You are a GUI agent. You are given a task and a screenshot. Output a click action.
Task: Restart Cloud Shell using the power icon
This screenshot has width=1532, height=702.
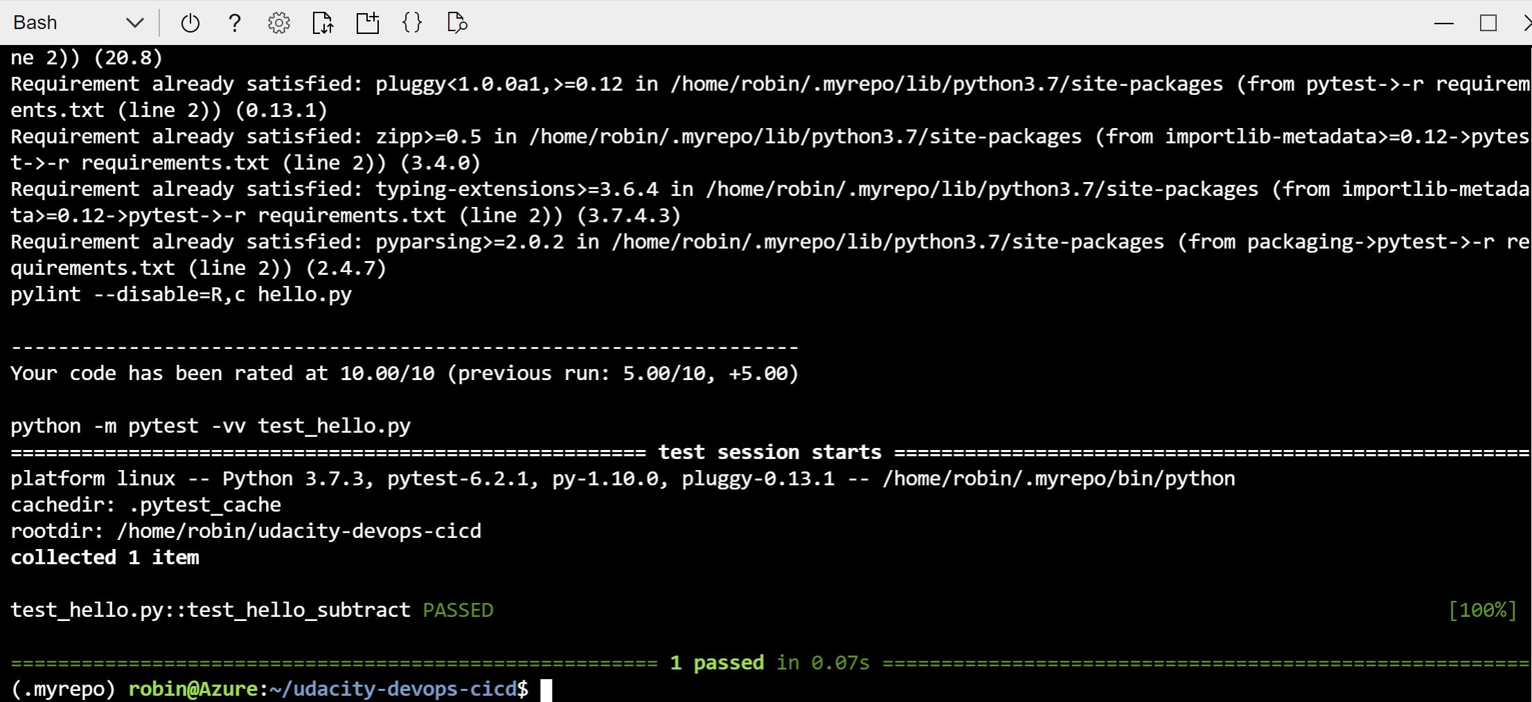tap(189, 22)
